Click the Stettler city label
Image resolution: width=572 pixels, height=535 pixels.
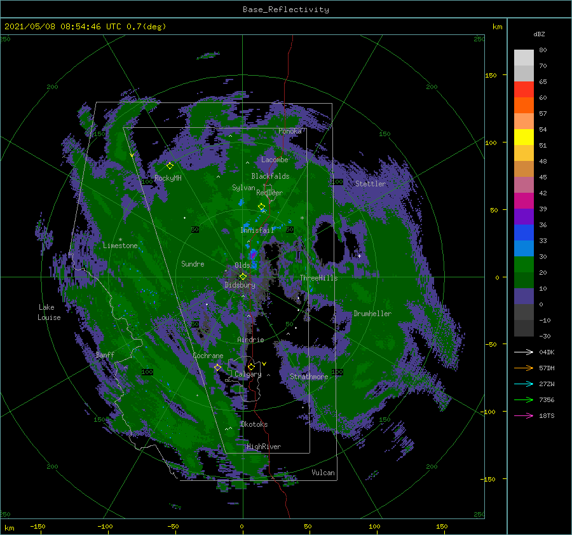tap(371, 184)
